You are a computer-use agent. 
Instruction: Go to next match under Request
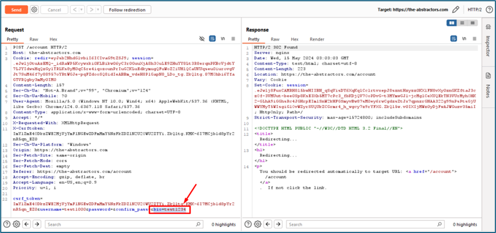pyautogui.click(x=37, y=224)
